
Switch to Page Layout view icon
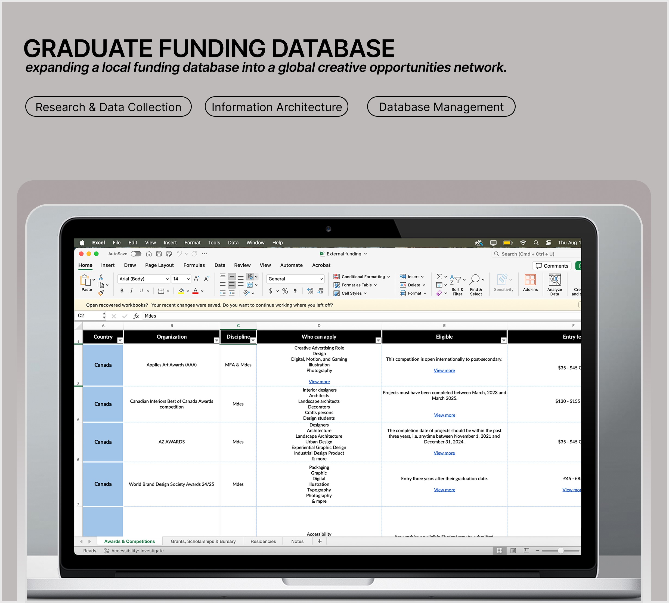point(513,551)
